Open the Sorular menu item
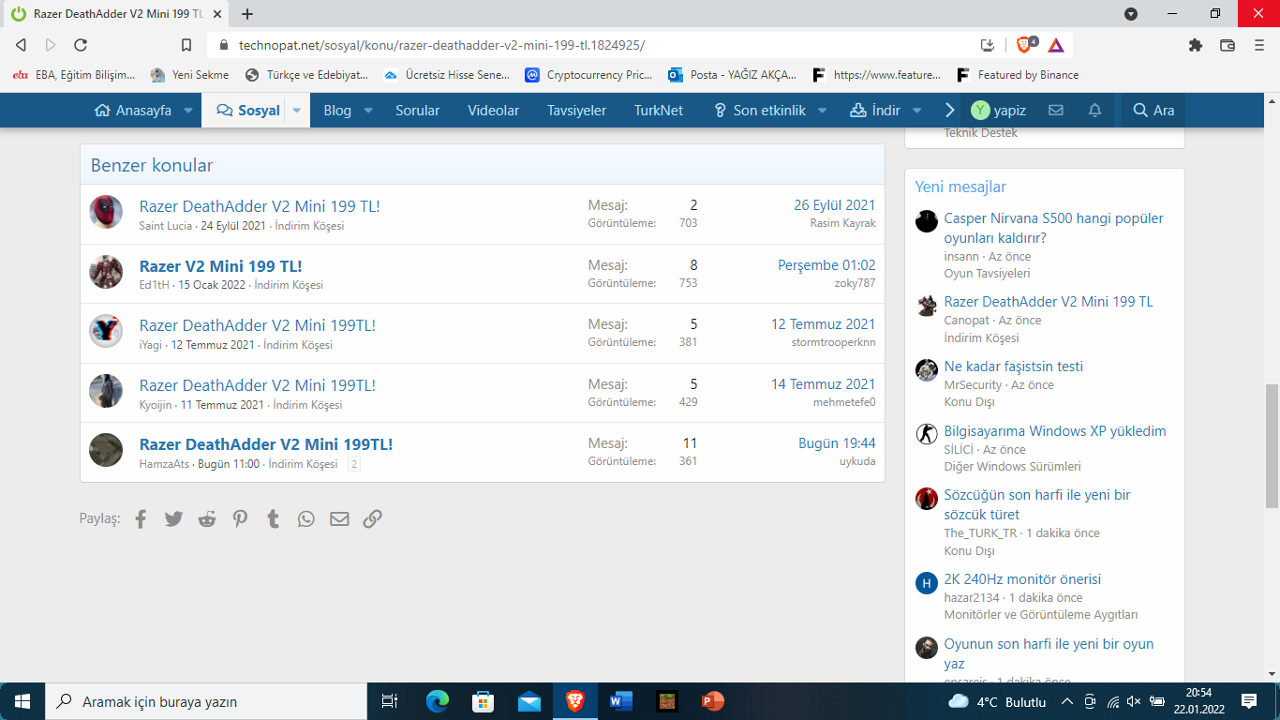Viewport: 1280px width, 720px height. pyautogui.click(x=417, y=110)
